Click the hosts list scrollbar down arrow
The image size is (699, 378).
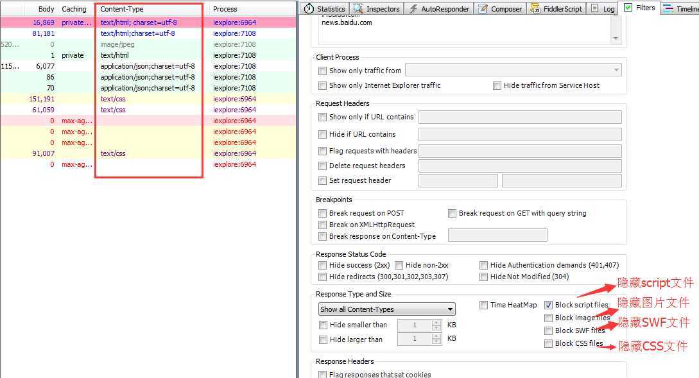(x=616, y=39)
